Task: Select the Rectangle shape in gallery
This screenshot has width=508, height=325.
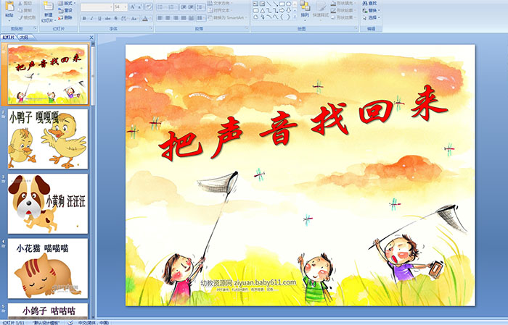Action: [x=282, y=4]
